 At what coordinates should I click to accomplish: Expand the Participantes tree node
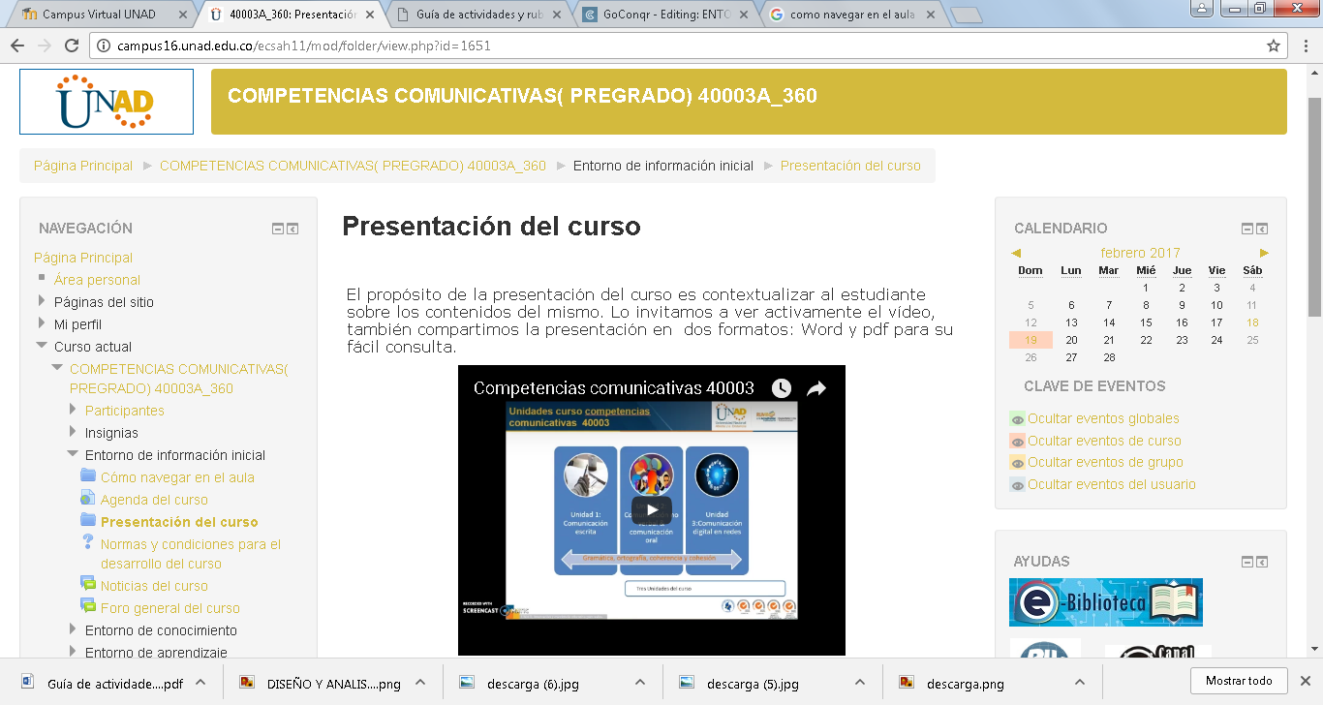coord(73,410)
